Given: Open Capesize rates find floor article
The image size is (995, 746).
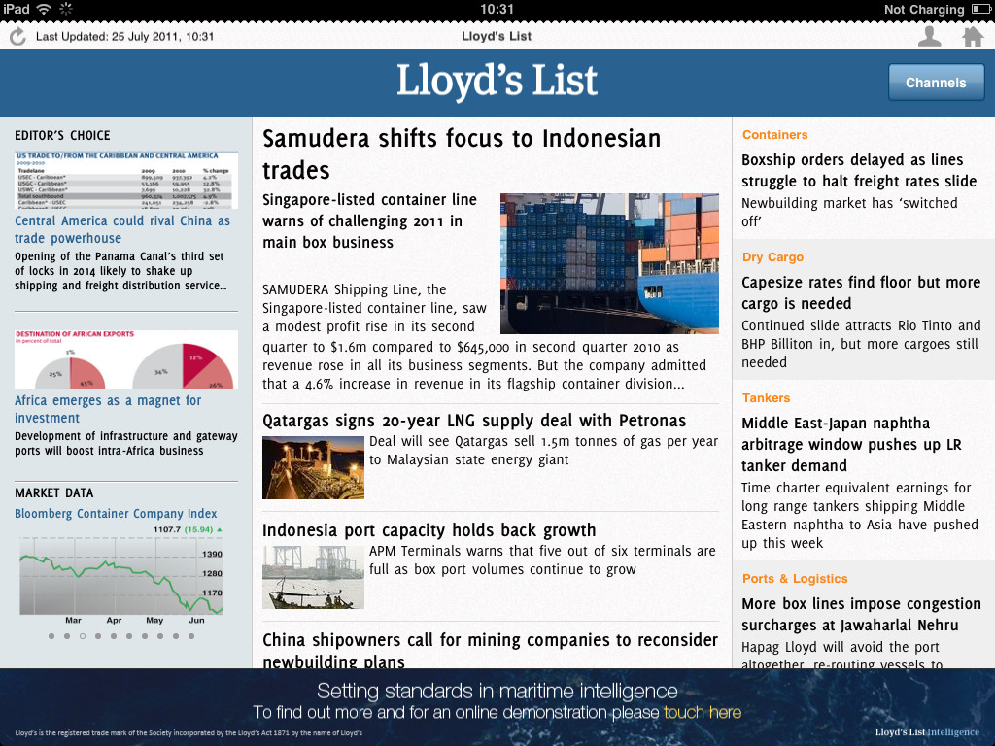Looking at the screenshot, I should pos(861,292).
